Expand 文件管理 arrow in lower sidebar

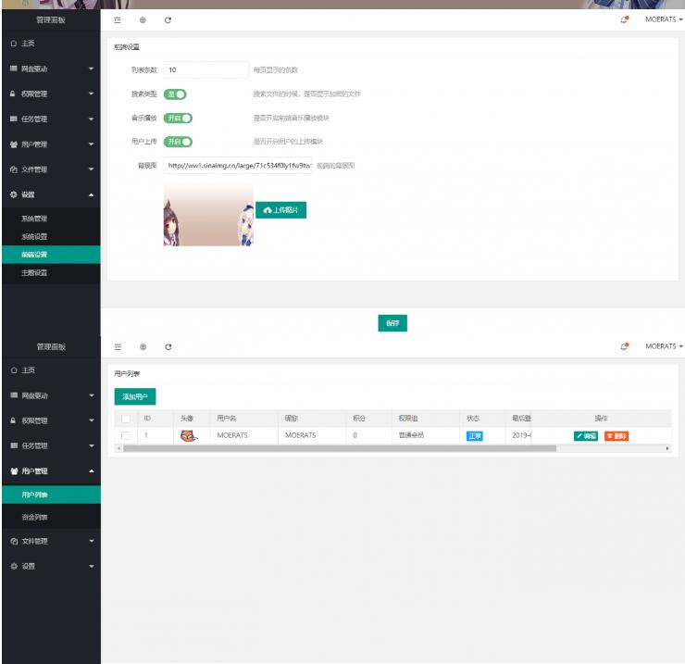[92, 541]
